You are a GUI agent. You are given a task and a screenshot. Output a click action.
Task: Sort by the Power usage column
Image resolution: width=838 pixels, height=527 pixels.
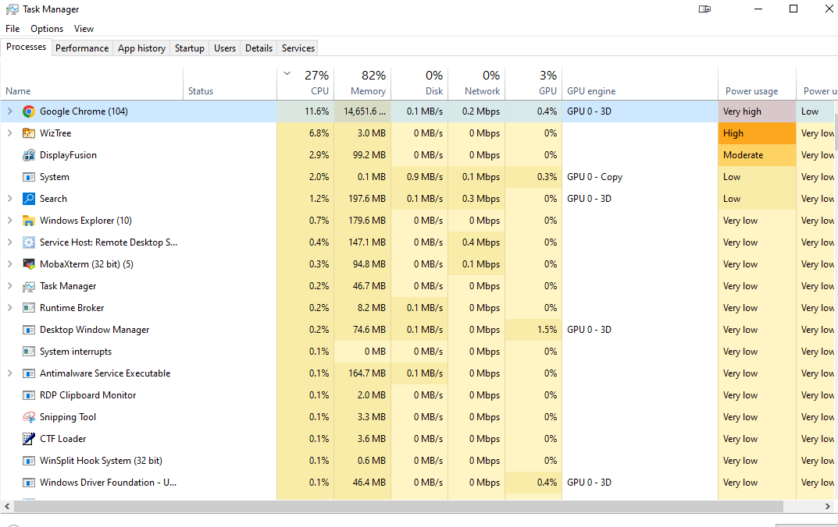point(751,91)
